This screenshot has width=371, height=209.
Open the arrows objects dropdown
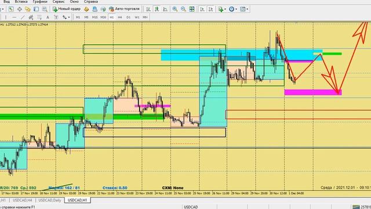pyautogui.click(x=66, y=17)
